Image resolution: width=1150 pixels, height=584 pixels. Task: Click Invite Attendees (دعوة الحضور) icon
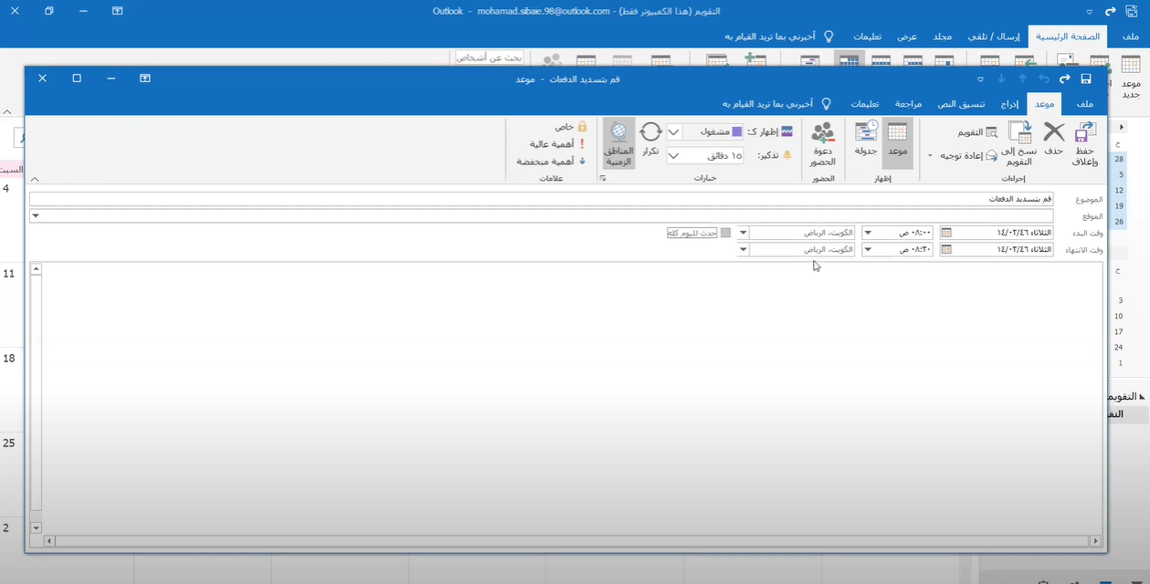tap(822, 141)
